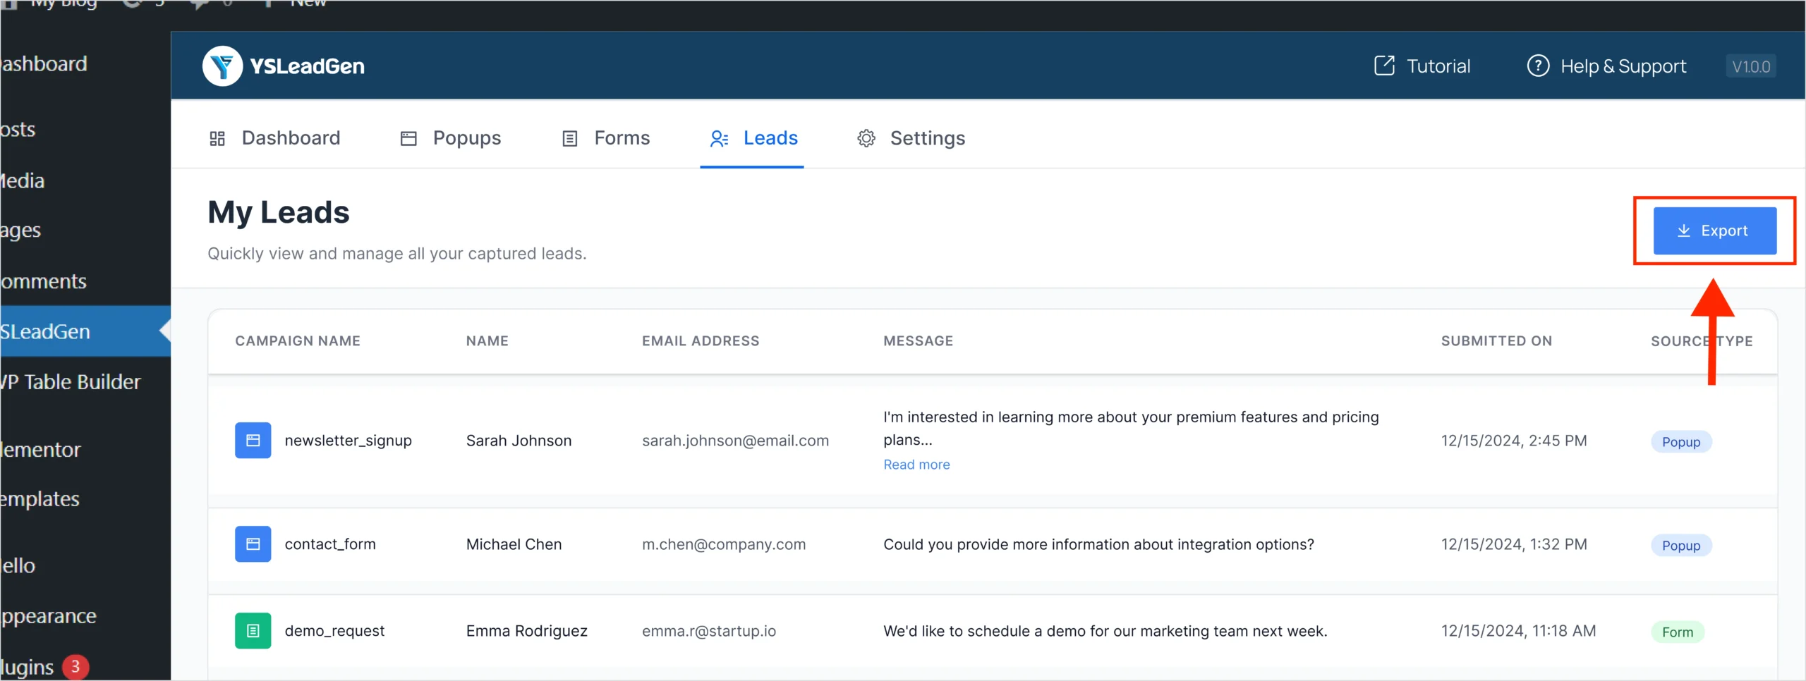Open the Settings tab
1806x681 pixels.
(x=911, y=138)
